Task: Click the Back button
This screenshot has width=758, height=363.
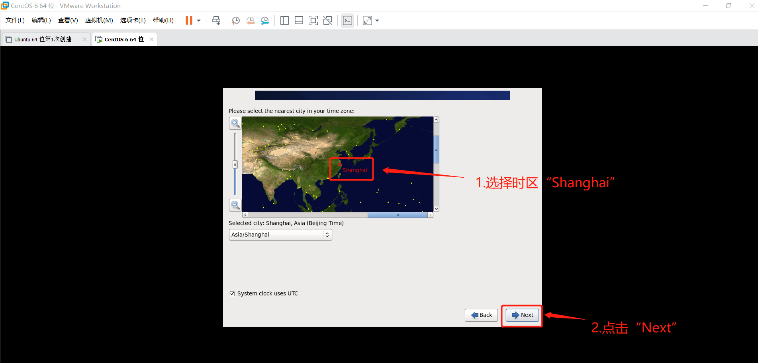Action: 481,315
